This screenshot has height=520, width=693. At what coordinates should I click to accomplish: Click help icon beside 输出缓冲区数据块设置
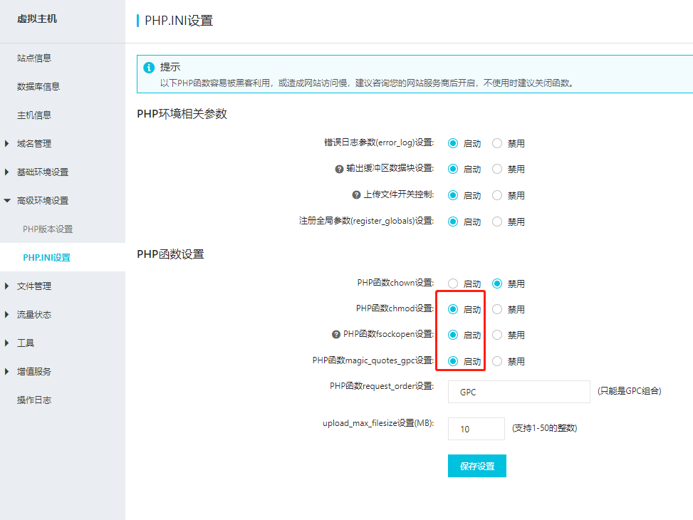point(339,170)
